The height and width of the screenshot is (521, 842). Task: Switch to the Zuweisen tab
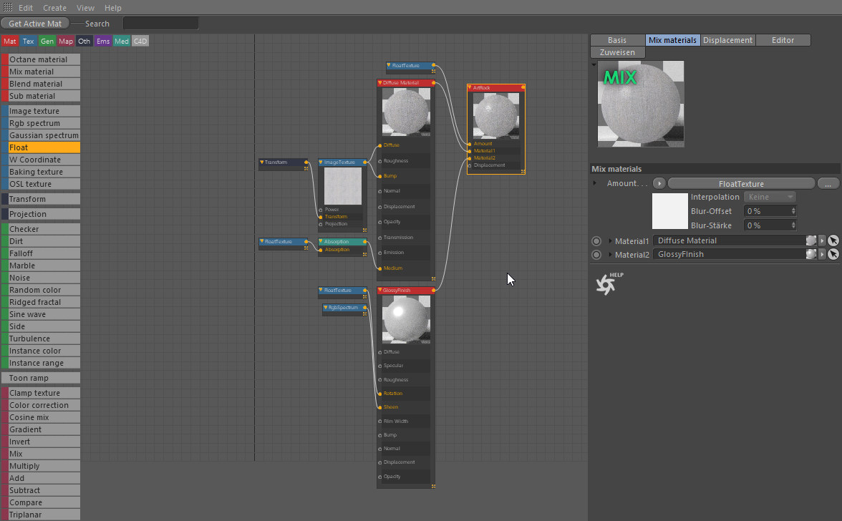click(617, 52)
